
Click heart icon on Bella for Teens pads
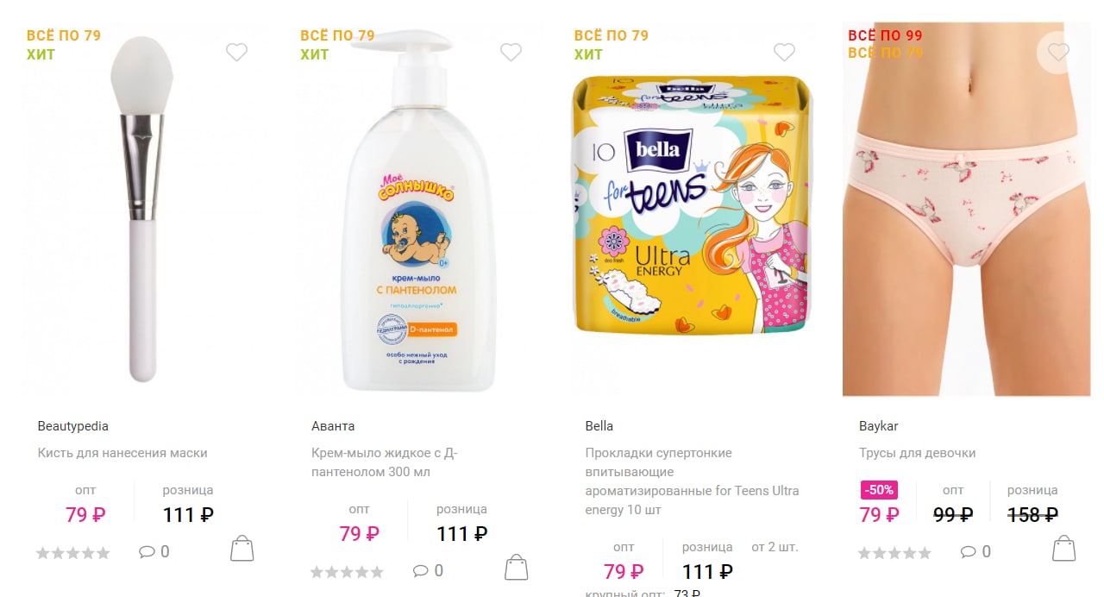pyautogui.click(x=784, y=53)
